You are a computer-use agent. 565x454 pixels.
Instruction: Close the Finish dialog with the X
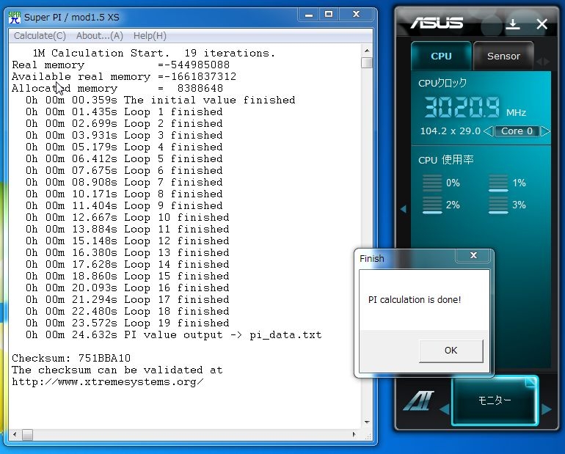473,255
